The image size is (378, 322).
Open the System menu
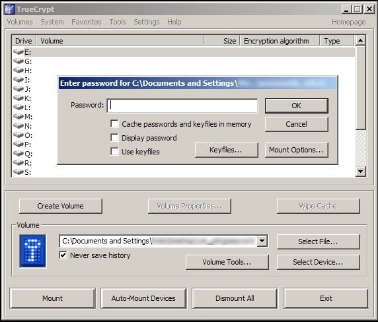click(x=52, y=22)
